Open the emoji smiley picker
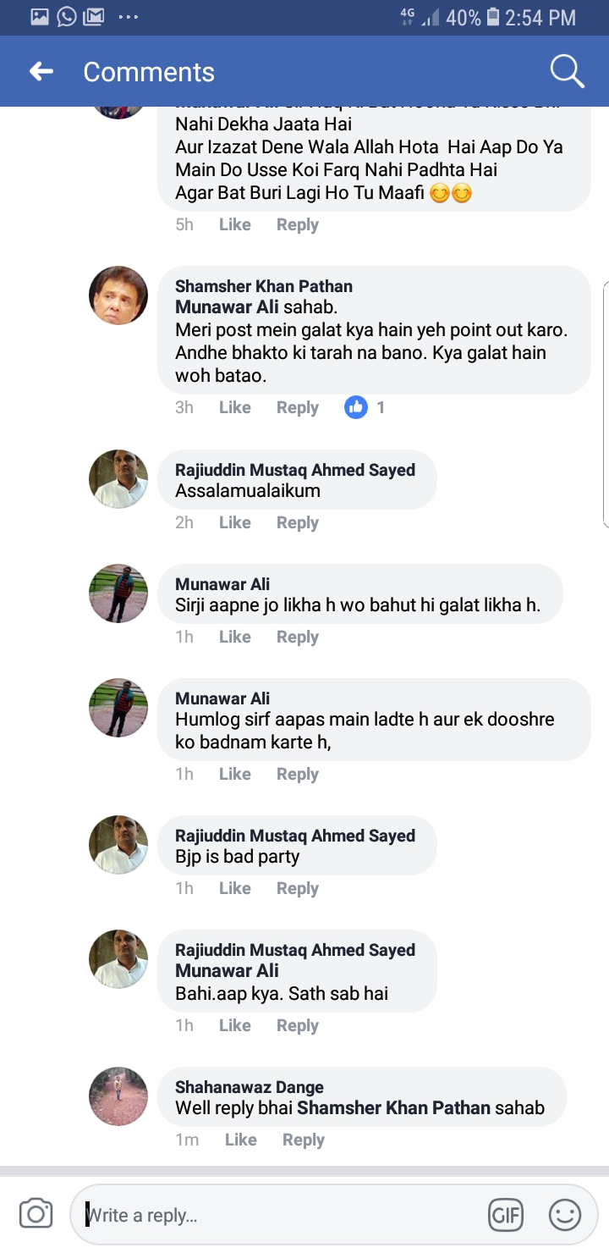The image size is (609, 1253). pos(565,1216)
